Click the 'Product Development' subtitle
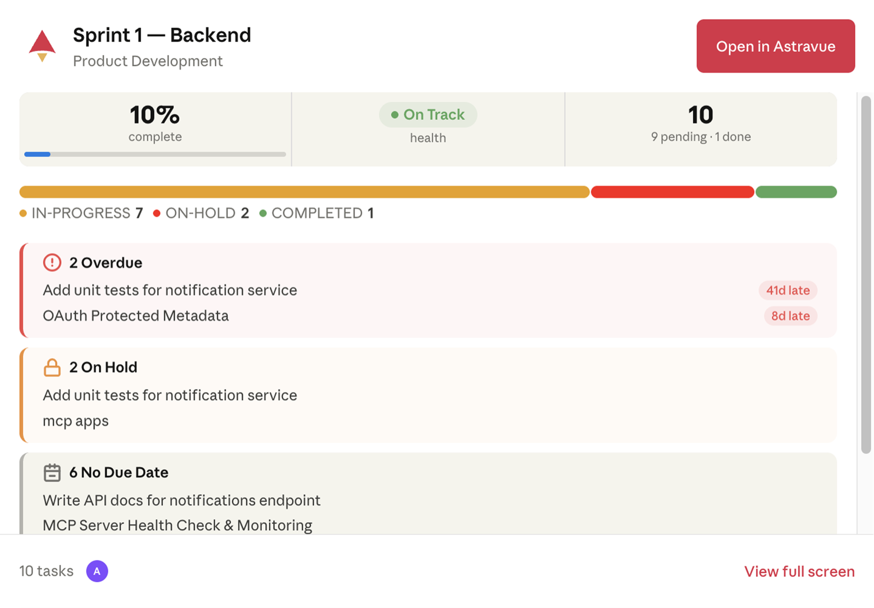 [147, 61]
